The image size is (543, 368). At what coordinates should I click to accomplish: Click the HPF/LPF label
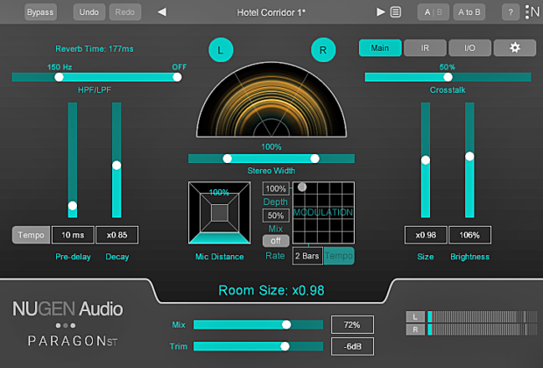click(95, 90)
